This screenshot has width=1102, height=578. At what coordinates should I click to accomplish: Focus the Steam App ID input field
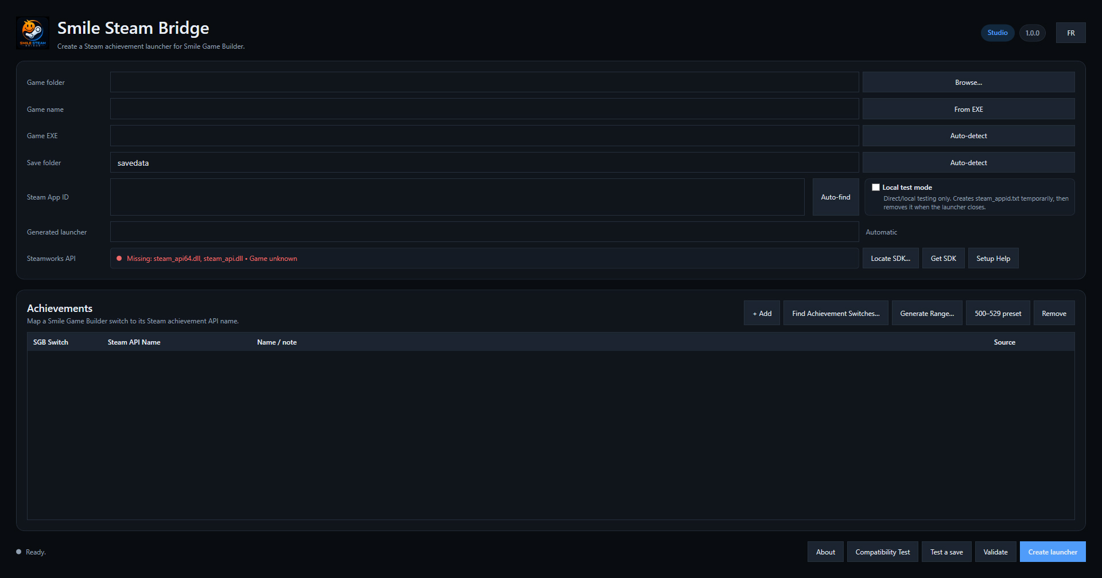point(457,197)
